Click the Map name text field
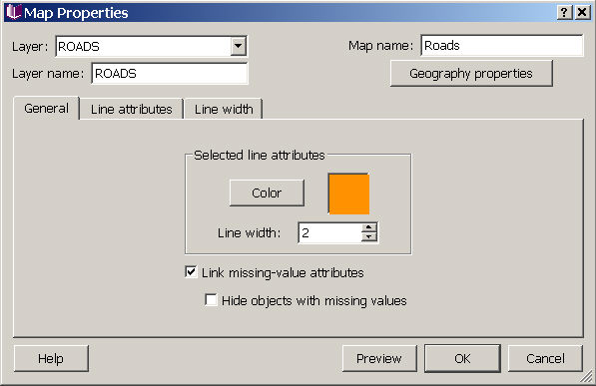 (x=502, y=46)
